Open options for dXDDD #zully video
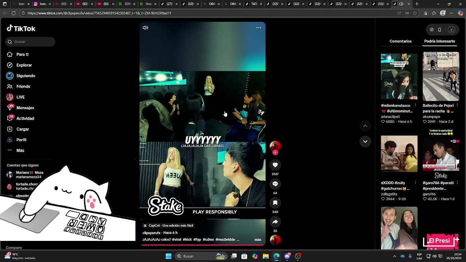The image size is (466, 262). click(x=415, y=183)
